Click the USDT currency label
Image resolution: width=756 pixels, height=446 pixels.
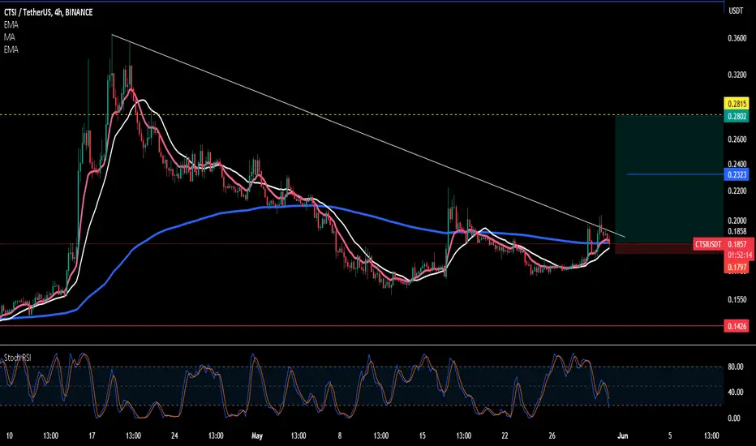click(x=736, y=11)
